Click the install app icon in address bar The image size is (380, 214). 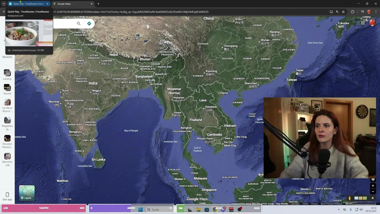click(331, 12)
